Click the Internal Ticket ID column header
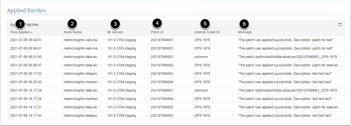This screenshot has height=126, width=351. click(x=207, y=32)
